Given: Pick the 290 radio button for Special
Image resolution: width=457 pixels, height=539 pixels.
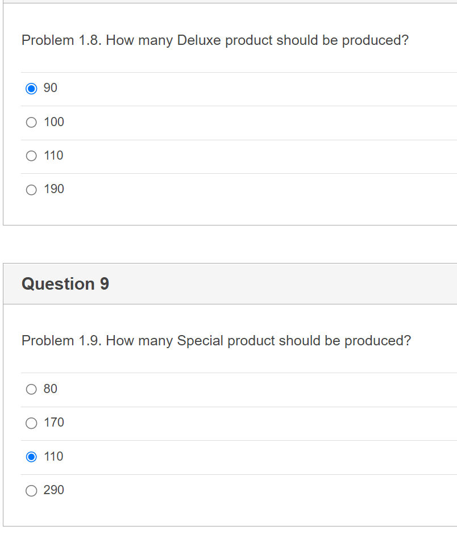Looking at the screenshot, I should (x=32, y=491).
